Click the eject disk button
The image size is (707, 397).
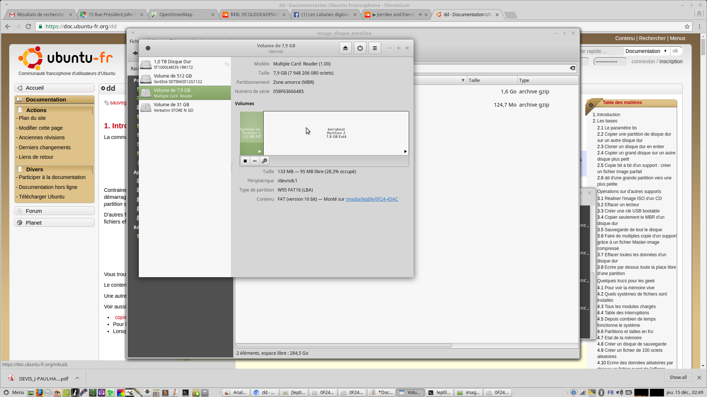[345, 48]
